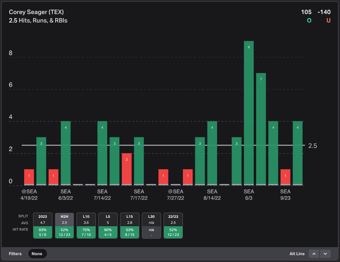The height and width of the screenshot is (262, 340).
Task: Click the SEA 6/3 axis label
Action: 249,195
